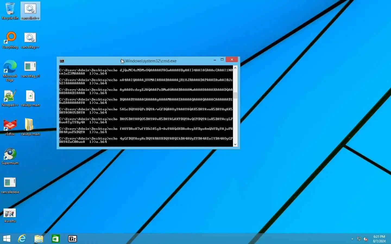The height and width of the screenshot is (244, 391).
Task: Click the cmd.exe window title bar
Action: (148, 61)
